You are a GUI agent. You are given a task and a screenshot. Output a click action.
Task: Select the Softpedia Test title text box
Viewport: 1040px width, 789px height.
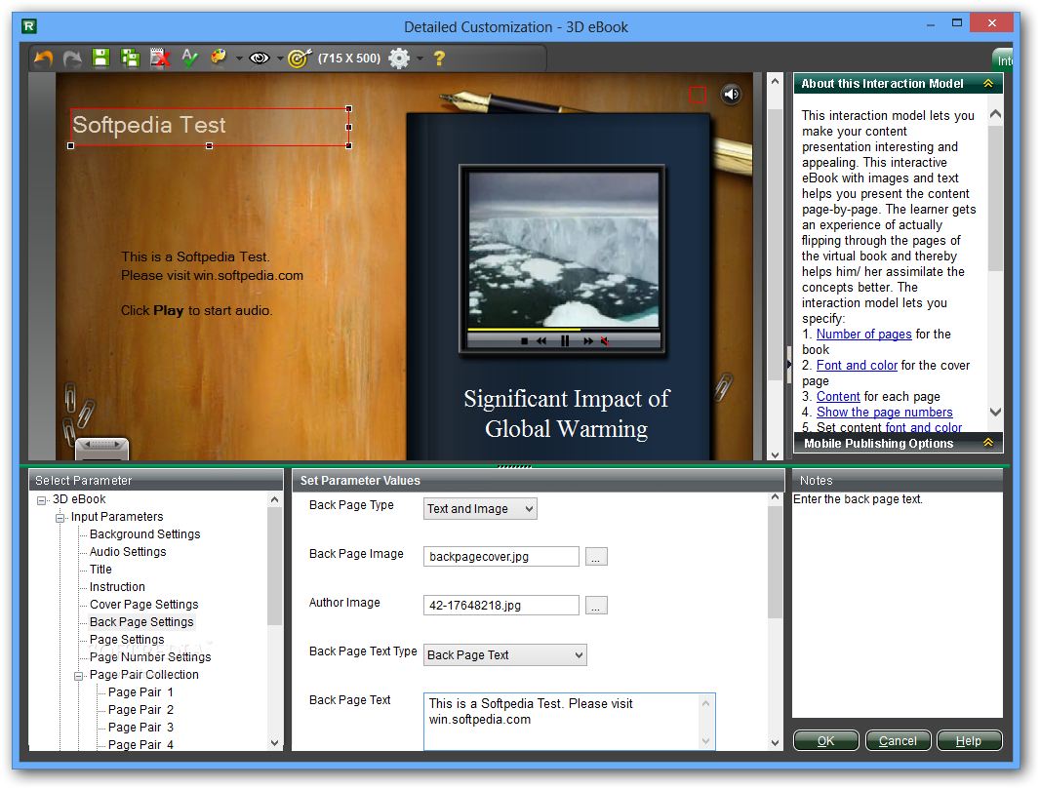pyautogui.click(x=210, y=126)
